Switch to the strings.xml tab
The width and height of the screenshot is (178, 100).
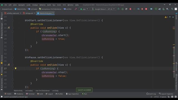click(28, 13)
